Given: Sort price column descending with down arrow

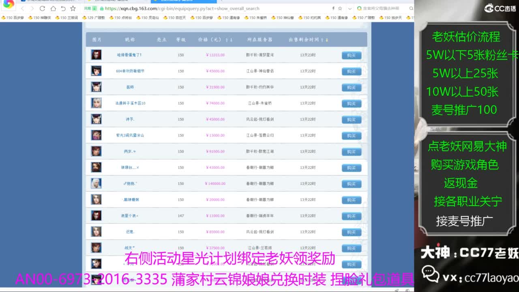Looking at the screenshot, I should click(232, 40).
